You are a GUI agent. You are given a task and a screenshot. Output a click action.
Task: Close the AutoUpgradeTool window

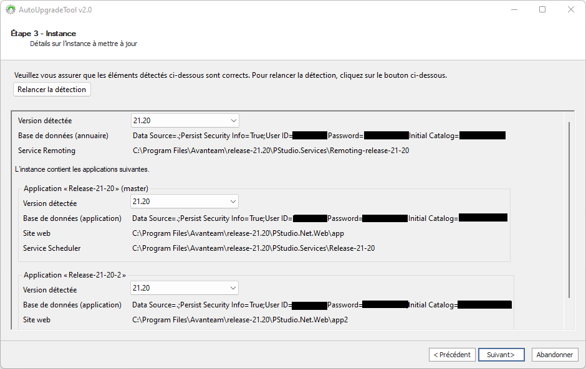(x=570, y=10)
